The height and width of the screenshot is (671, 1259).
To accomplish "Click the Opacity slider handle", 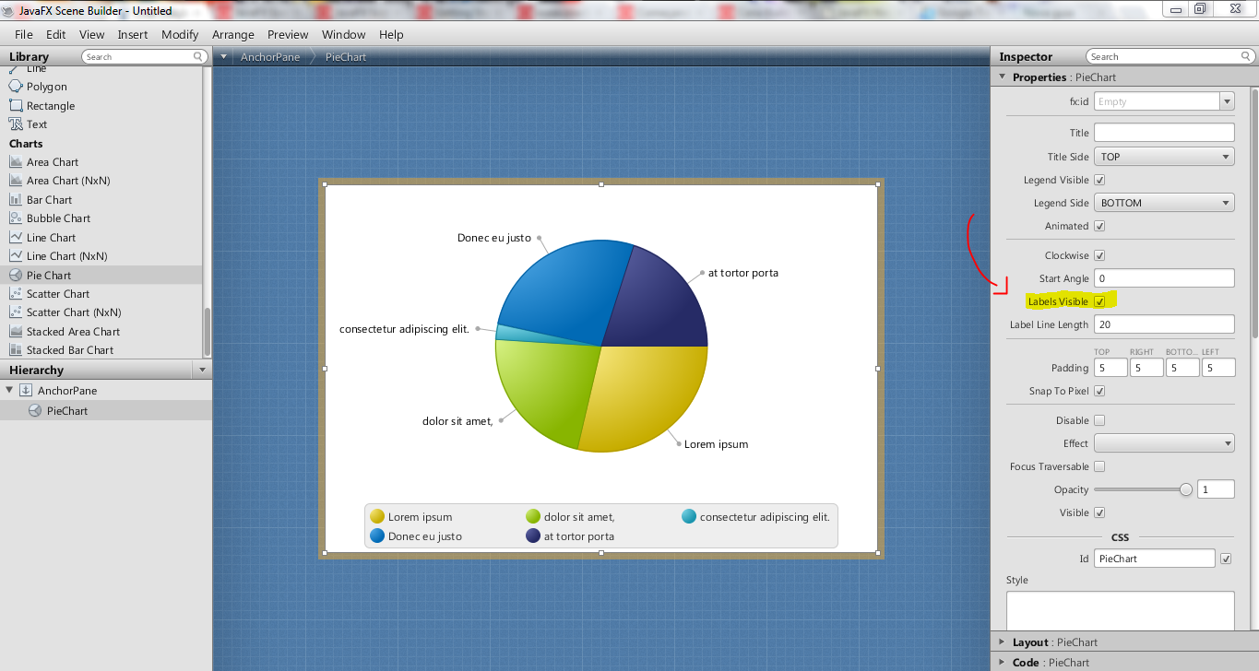I will point(1186,489).
